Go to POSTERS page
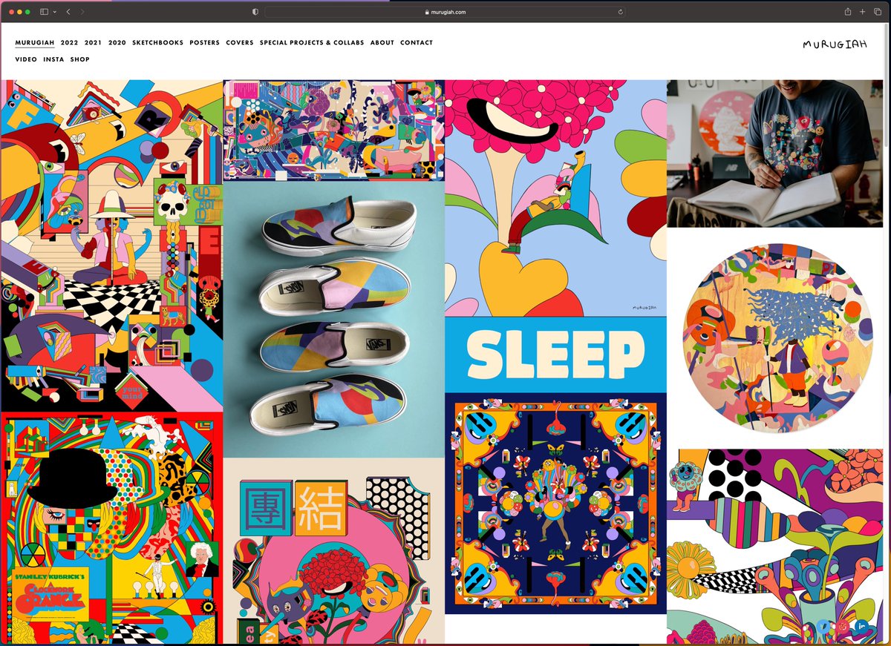This screenshot has width=891, height=646. (205, 42)
